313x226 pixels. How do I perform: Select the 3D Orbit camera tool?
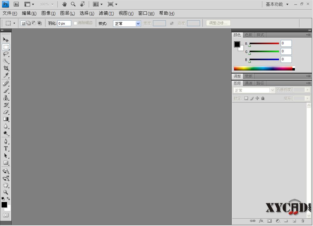click(6, 178)
